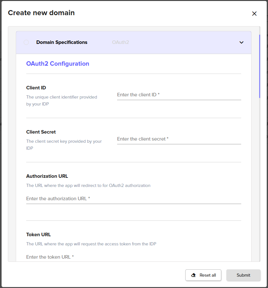
Task: Click the Reset all text label
Action: [208, 275]
